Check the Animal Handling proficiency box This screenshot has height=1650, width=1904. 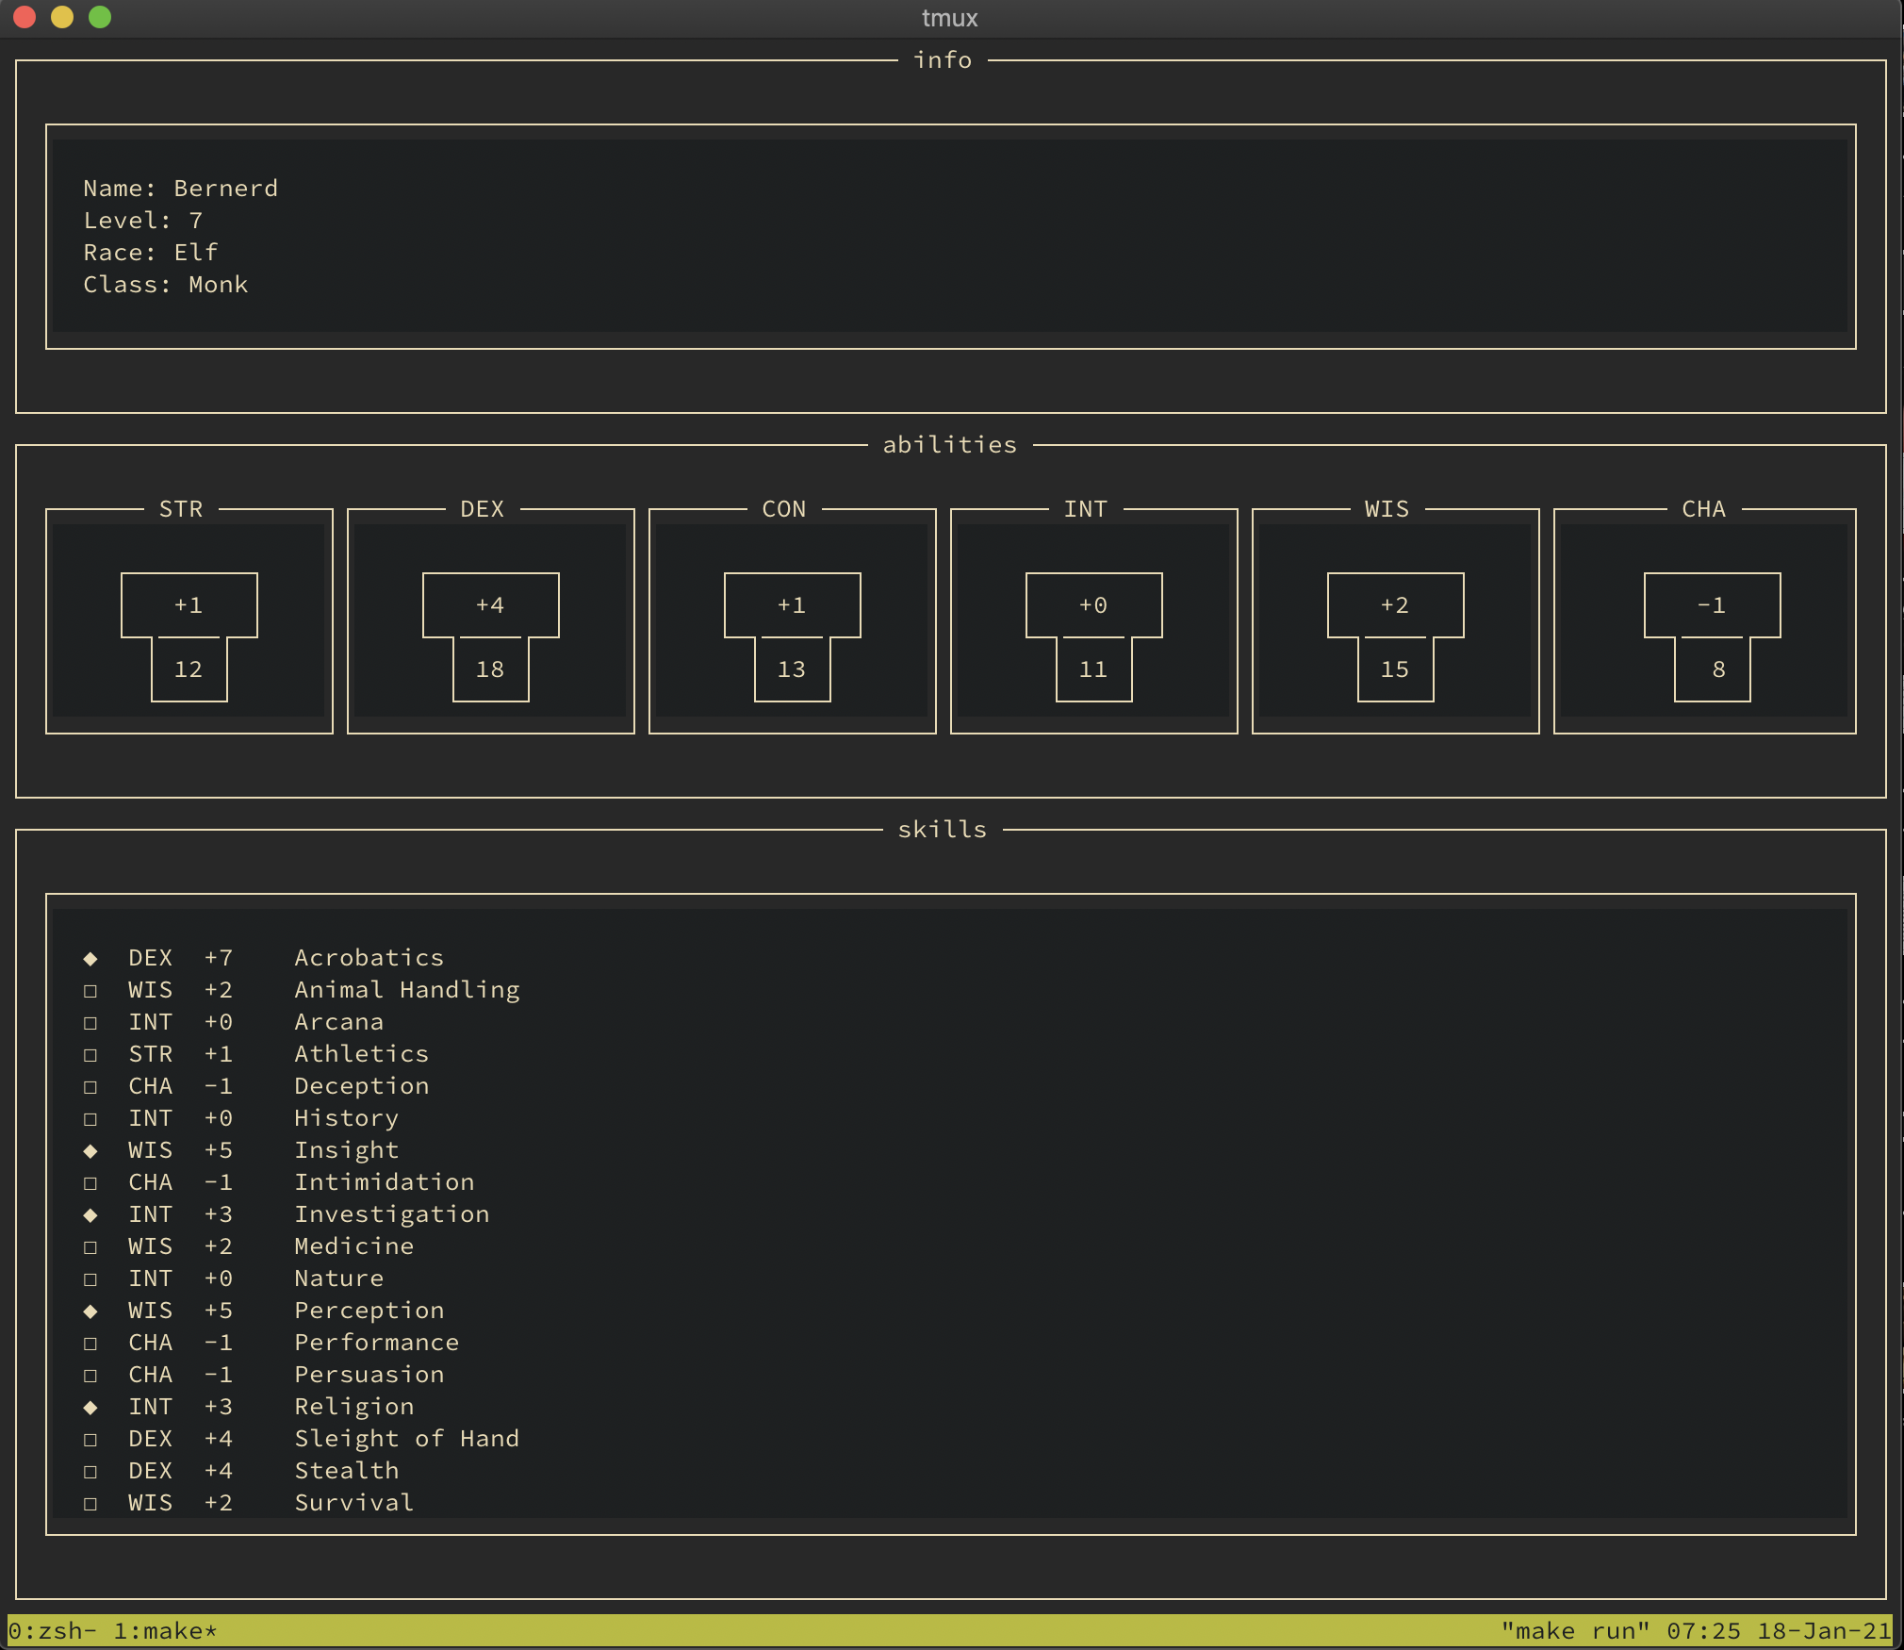90,991
